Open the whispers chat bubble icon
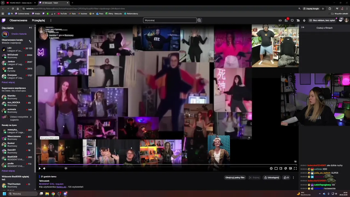 292,20
